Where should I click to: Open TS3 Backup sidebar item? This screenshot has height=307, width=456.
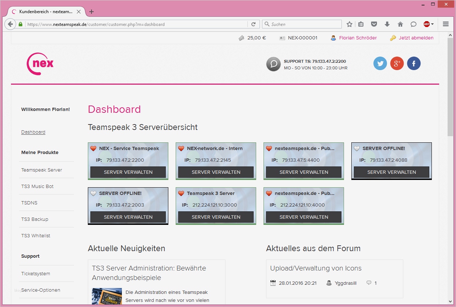click(x=35, y=219)
